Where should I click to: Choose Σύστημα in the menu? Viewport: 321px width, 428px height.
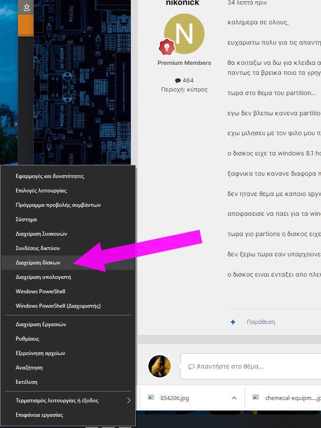68,219
